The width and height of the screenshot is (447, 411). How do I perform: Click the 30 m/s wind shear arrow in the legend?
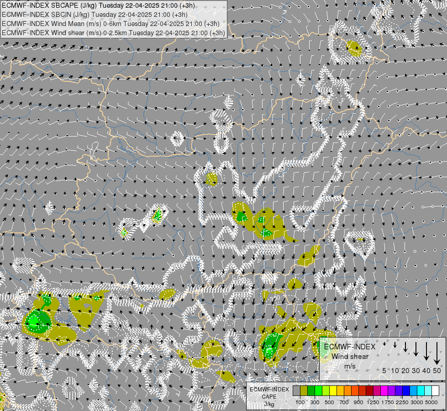click(x=416, y=349)
